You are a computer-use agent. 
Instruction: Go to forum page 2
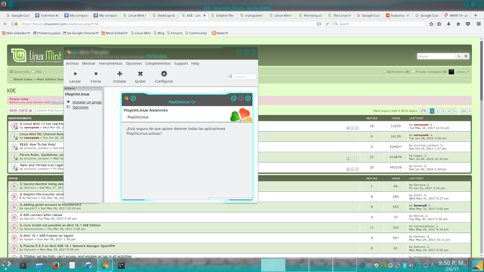coord(437,111)
